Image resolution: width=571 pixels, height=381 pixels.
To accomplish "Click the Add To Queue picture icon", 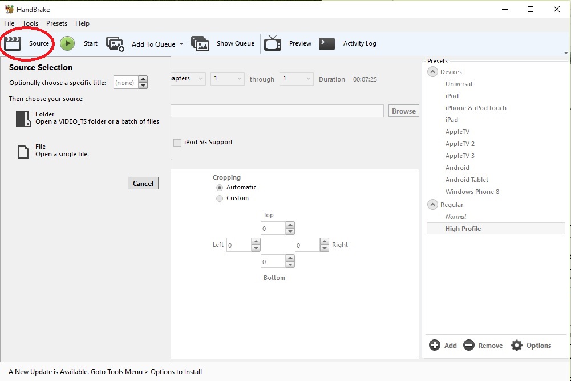I will click(115, 44).
